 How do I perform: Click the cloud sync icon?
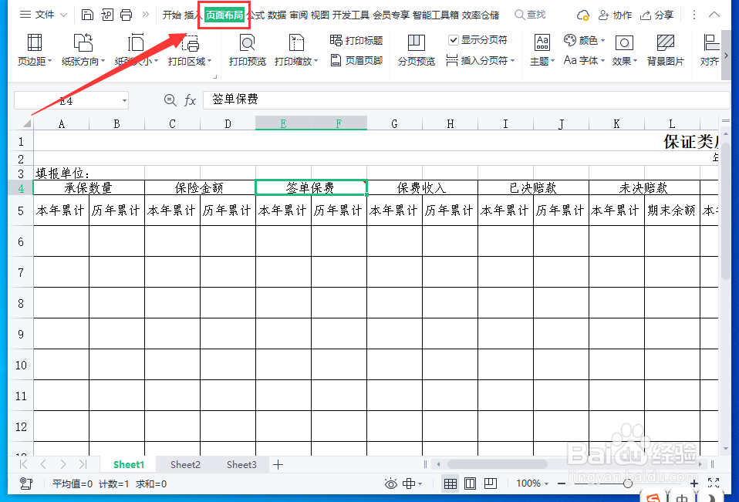[583, 15]
